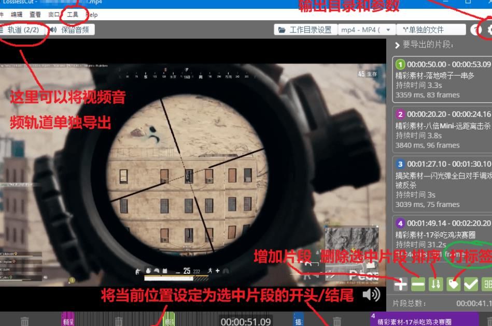
Task: Click trash icon just left of purple segment 4
Action: click(336, 321)
